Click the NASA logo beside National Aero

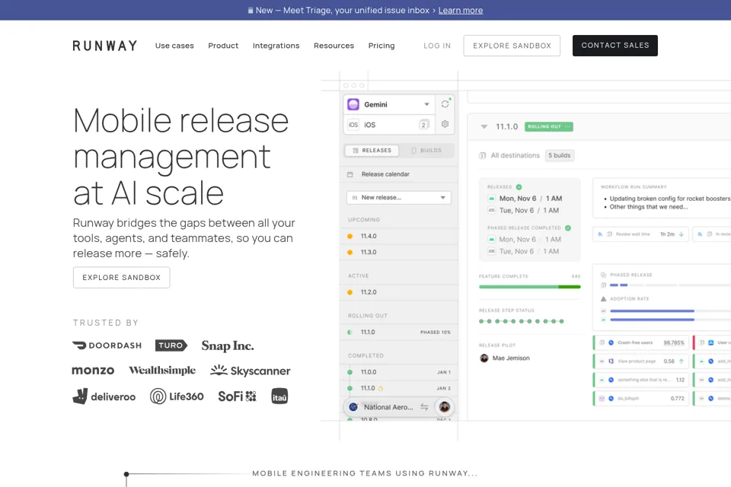pos(353,407)
